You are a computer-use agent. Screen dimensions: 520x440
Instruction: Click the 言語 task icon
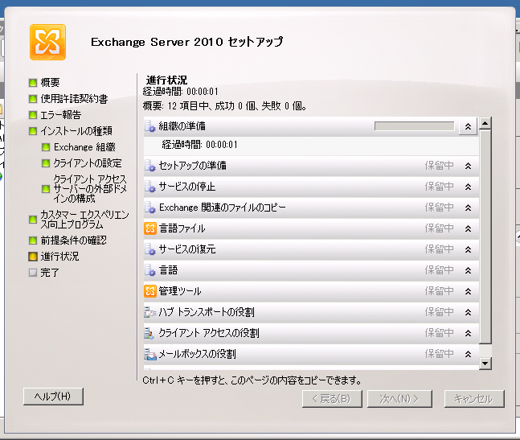click(150, 270)
